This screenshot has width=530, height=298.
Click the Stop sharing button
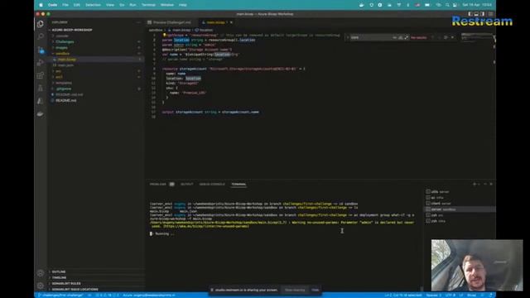(295, 290)
